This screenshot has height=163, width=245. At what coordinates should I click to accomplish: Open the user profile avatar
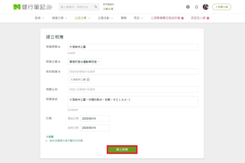click(205, 7)
